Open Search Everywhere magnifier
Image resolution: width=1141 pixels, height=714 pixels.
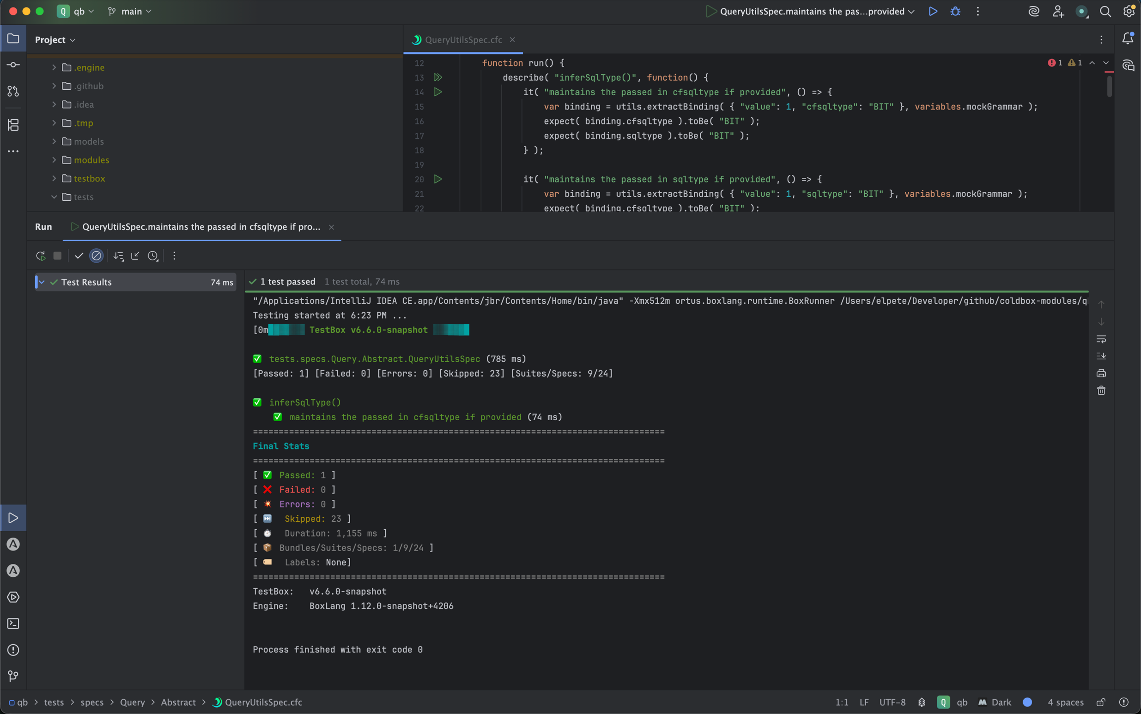pos(1105,11)
